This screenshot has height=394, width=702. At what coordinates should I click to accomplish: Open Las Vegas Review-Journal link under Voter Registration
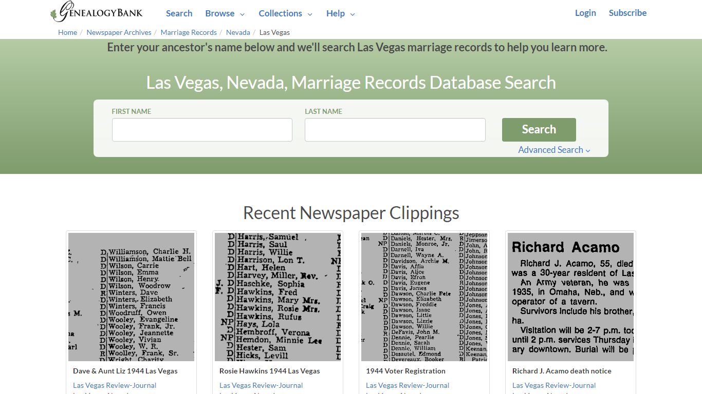(408, 385)
